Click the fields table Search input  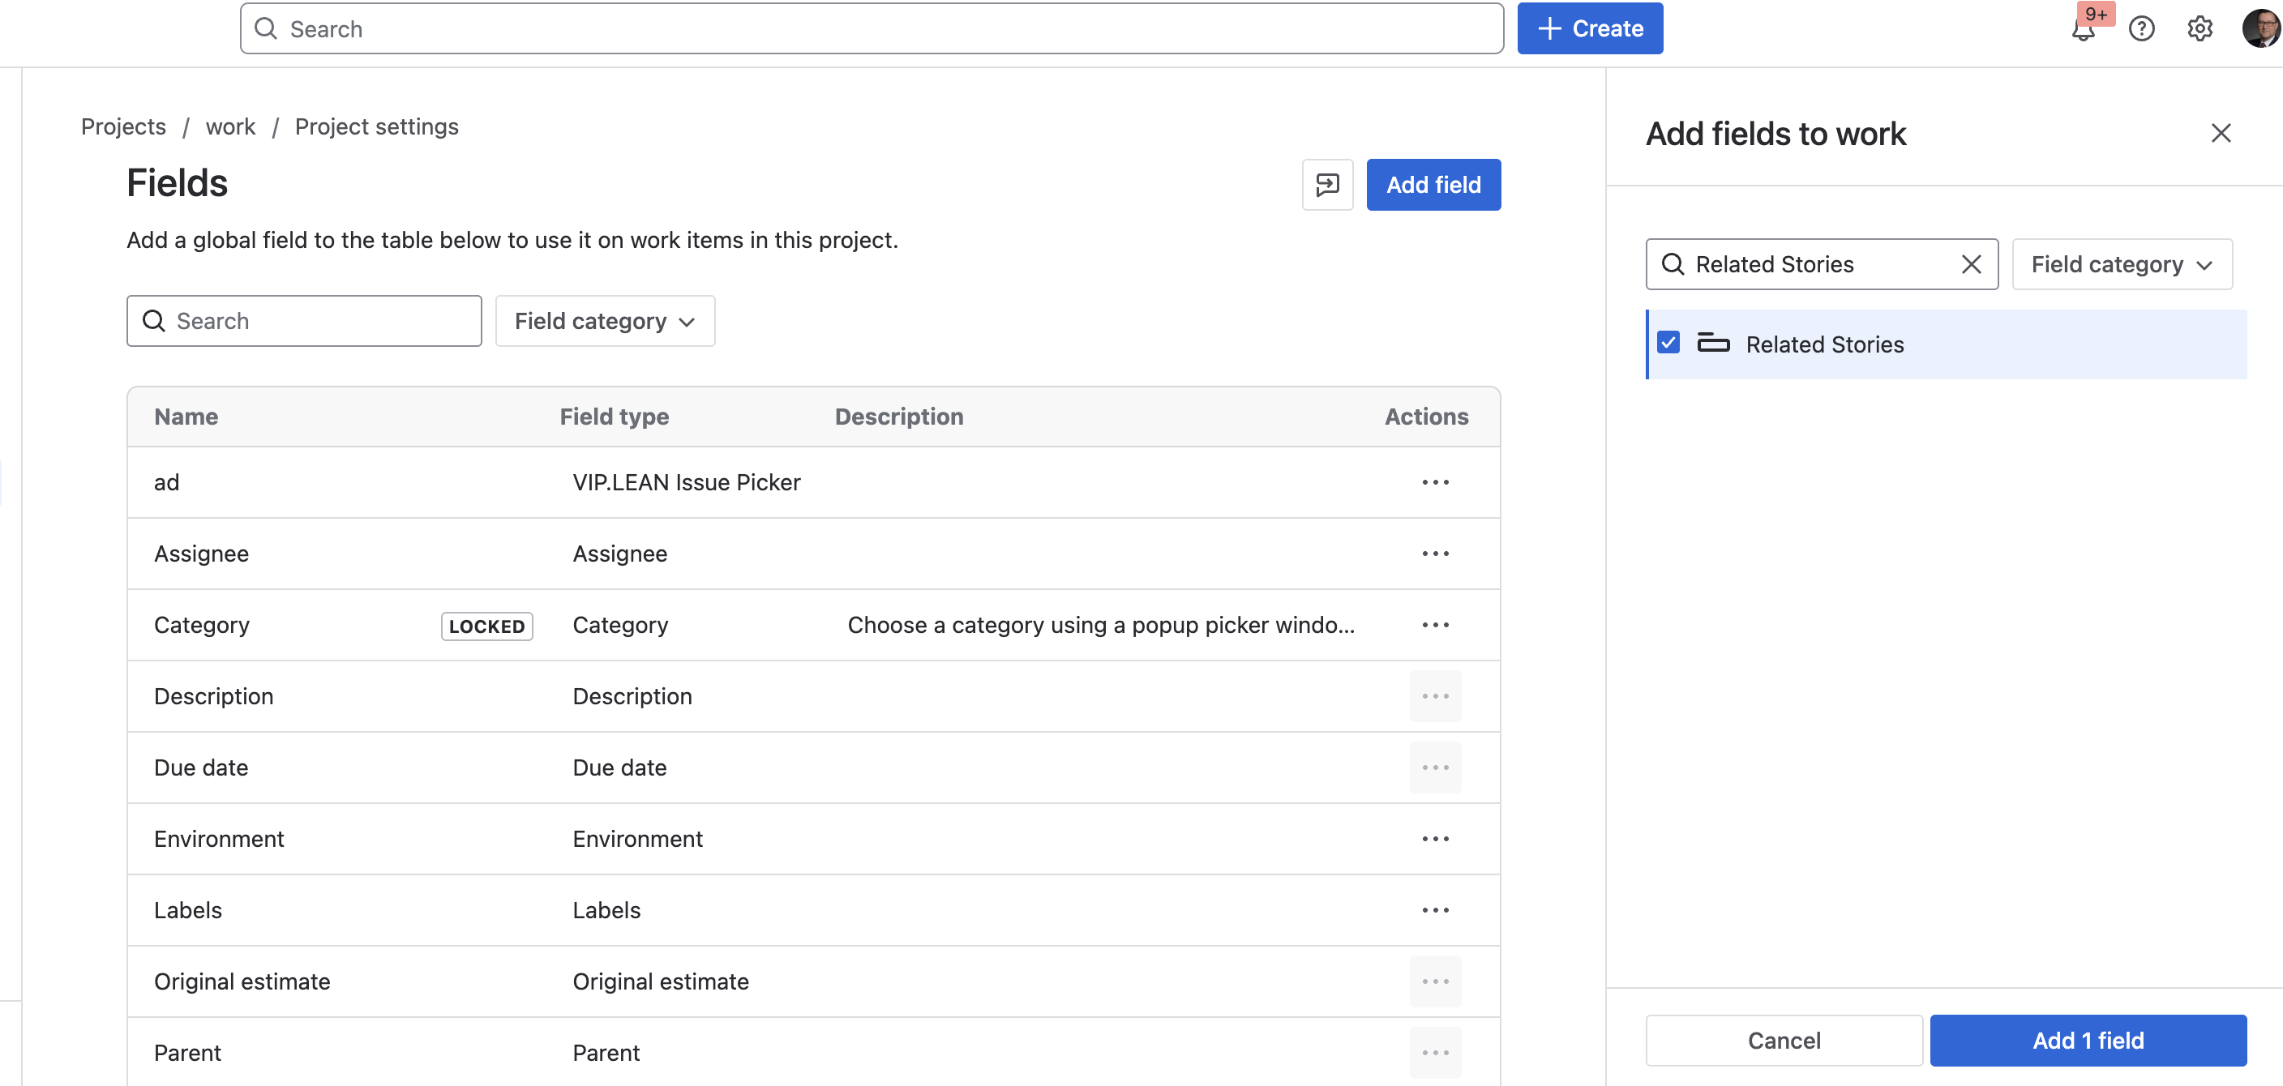coord(304,321)
